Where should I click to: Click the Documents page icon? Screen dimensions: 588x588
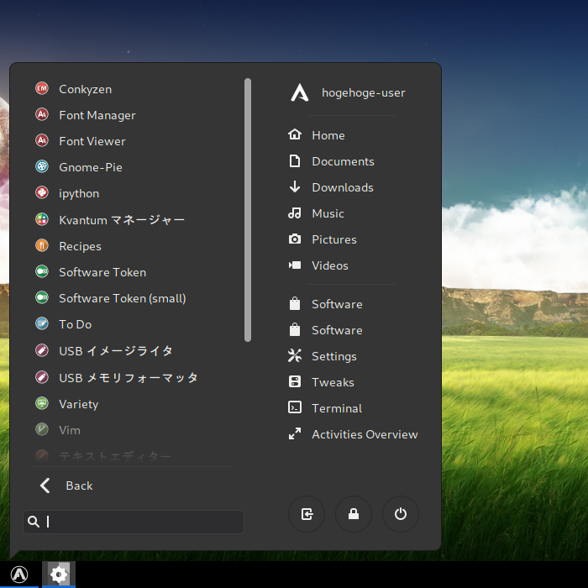(295, 161)
